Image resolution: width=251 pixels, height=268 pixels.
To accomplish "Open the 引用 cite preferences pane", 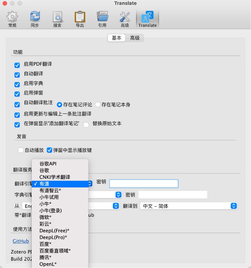I will pyautogui.click(x=102, y=19).
